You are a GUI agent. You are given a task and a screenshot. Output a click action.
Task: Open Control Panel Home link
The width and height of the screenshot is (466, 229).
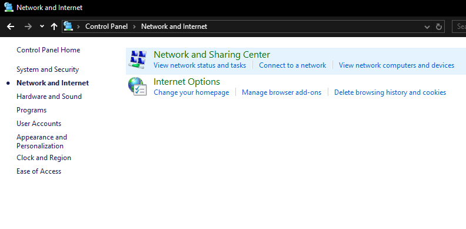point(48,50)
